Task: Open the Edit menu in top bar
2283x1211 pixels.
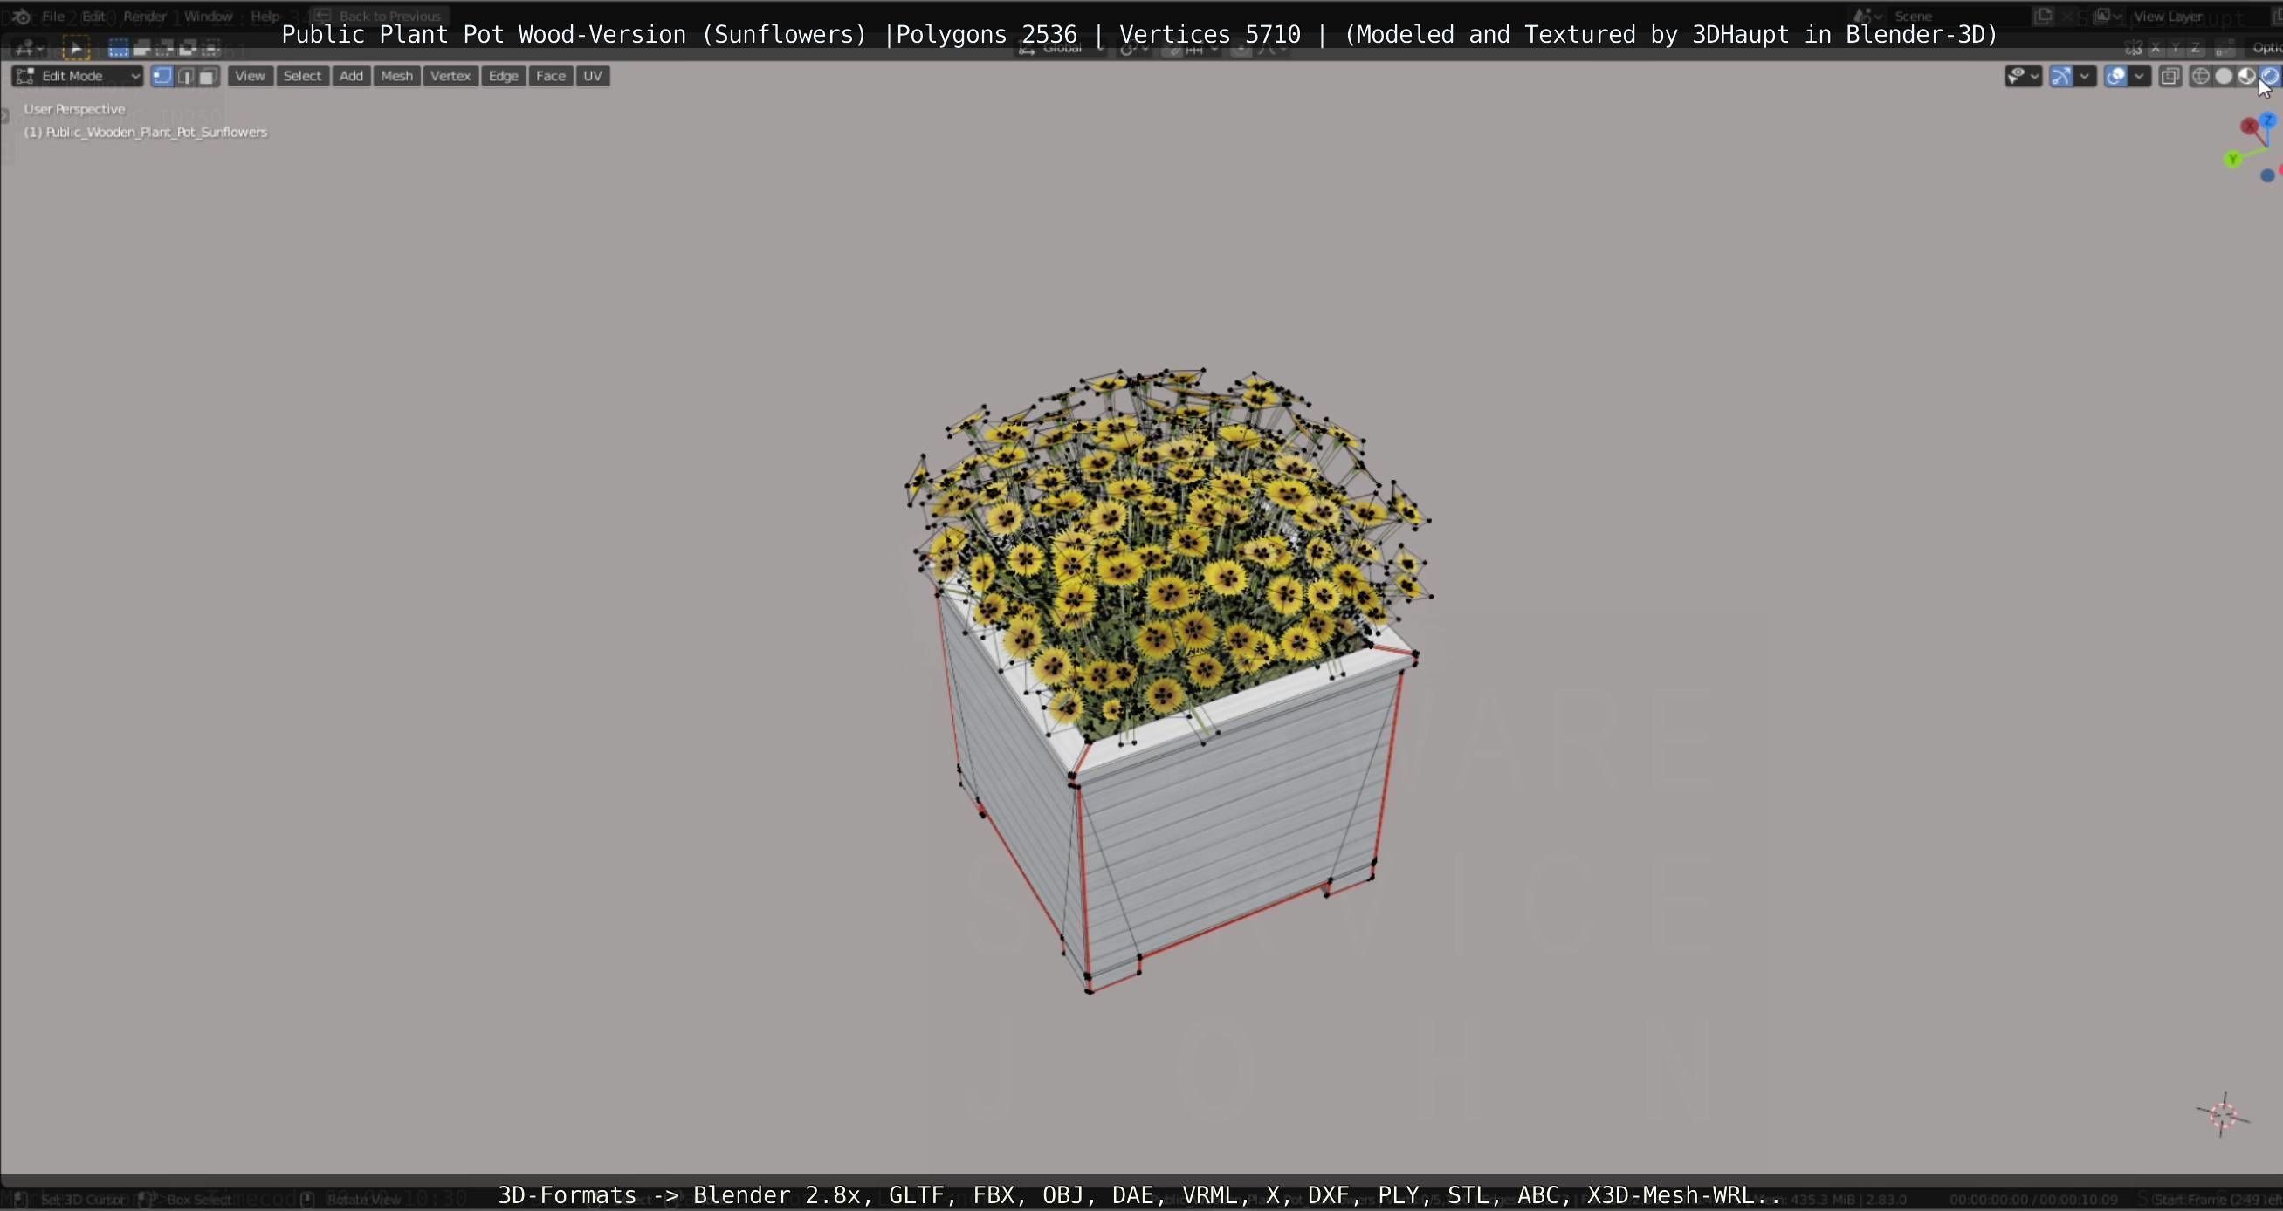Action: [93, 16]
